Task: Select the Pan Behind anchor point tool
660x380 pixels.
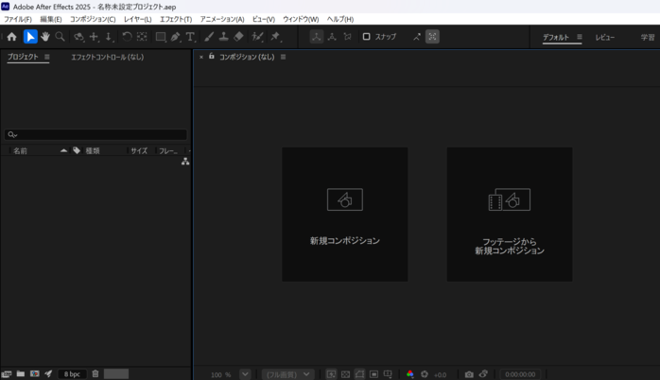Action: (x=142, y=37)
